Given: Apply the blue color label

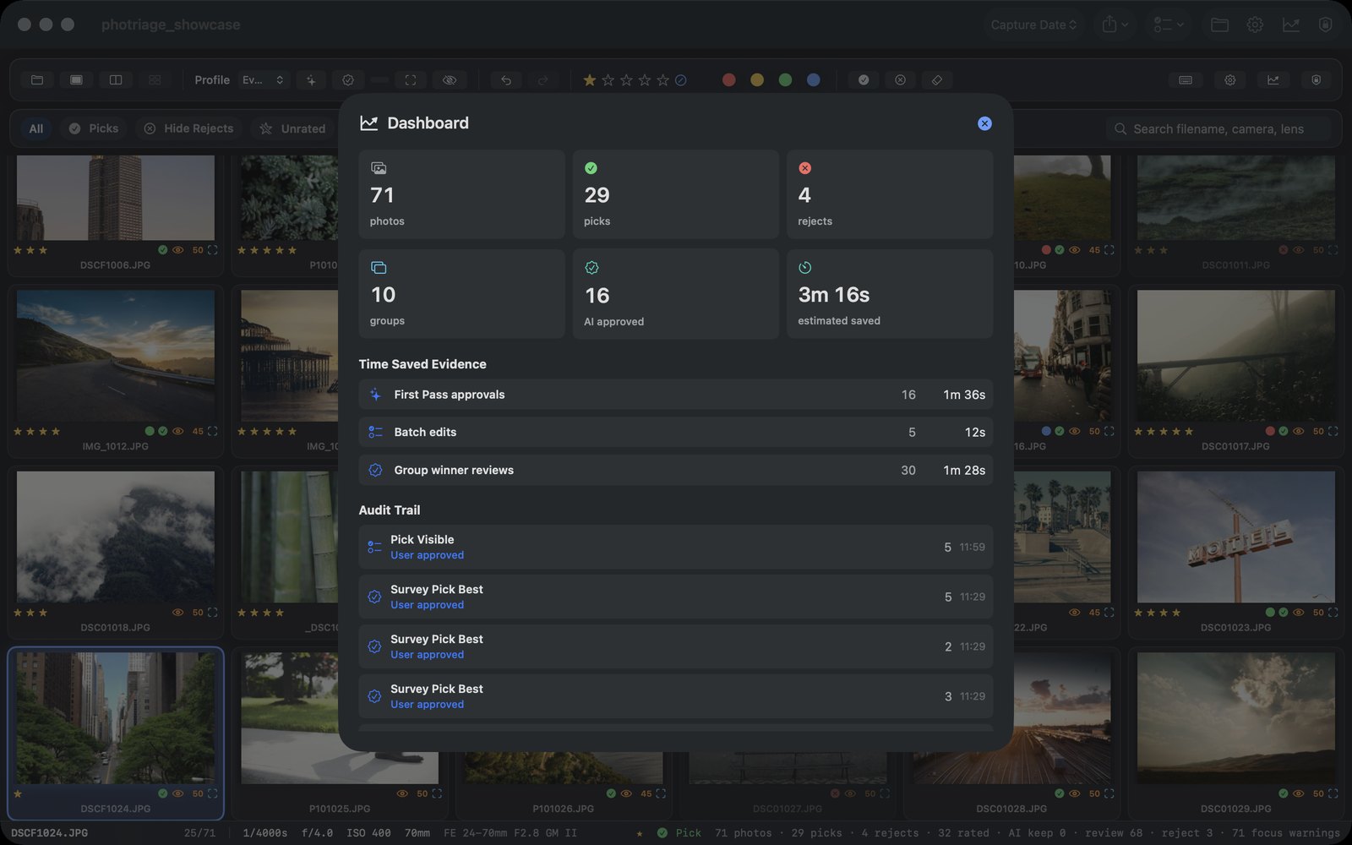Looking at the screenshot, I should (x=814, y=79).
